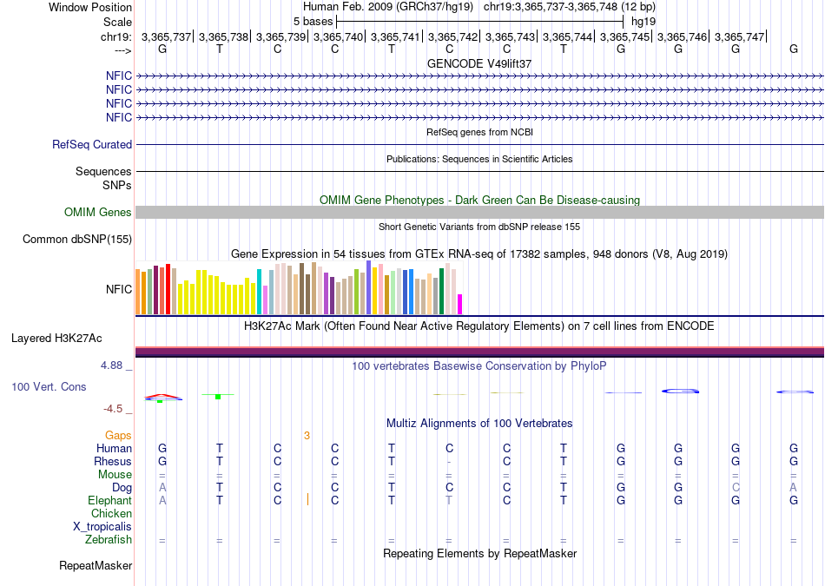Click the cyan bar in GTEx chart
Viewport: 825px width, 586px height.
click(259, 292)
